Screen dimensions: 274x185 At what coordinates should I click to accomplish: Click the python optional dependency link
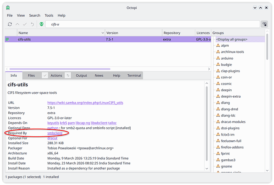click(x=53, y=128)
